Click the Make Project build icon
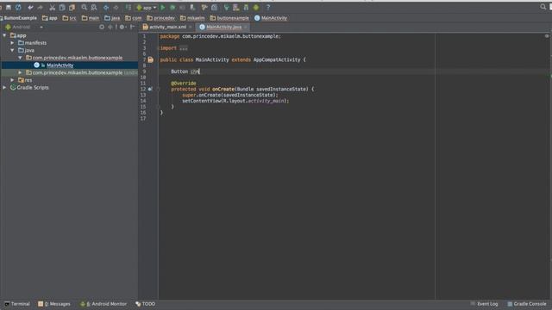The width and height of the screenshot is (552, 310). (129, 7)
